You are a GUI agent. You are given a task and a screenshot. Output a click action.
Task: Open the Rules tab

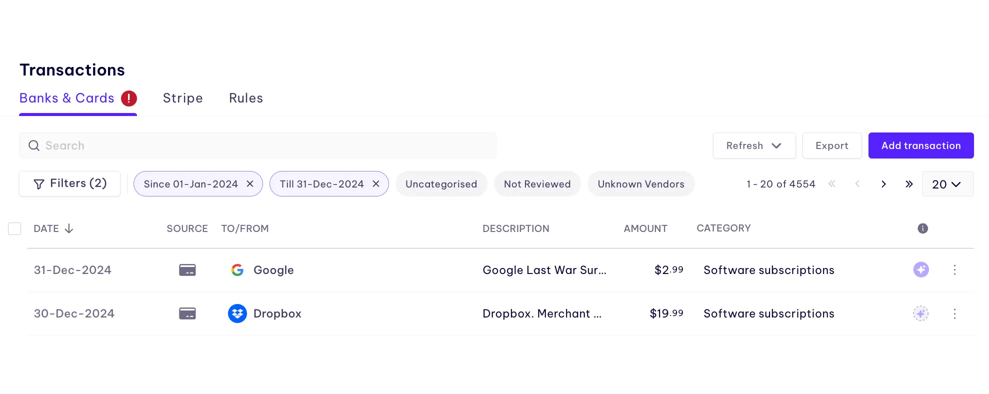tap(245, 98)
